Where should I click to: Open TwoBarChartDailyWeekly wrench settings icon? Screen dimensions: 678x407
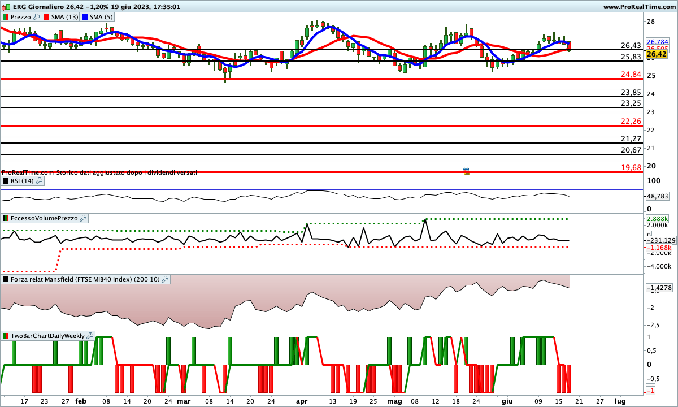pos(90,336)
